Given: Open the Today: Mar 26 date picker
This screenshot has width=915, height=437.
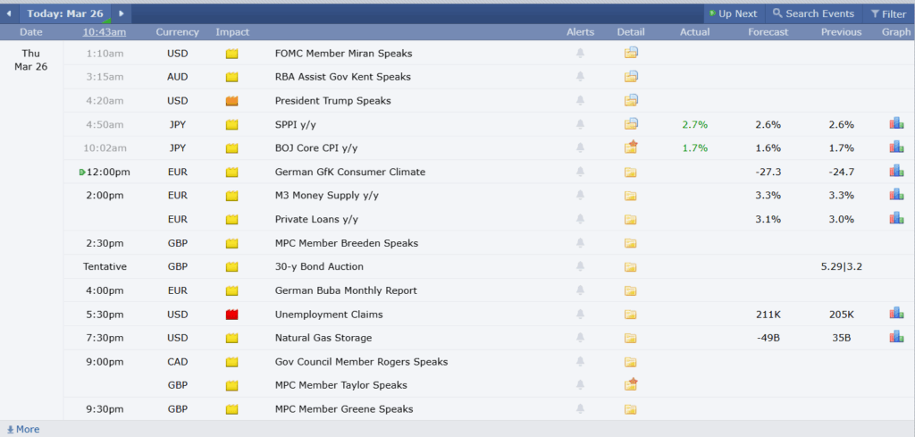Looking at the screenshot, I should coord(66,13).
